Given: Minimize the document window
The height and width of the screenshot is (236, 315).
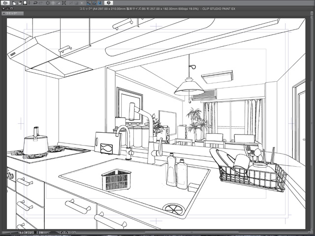Looking at the screenshot, I should [x=7, y=9].
